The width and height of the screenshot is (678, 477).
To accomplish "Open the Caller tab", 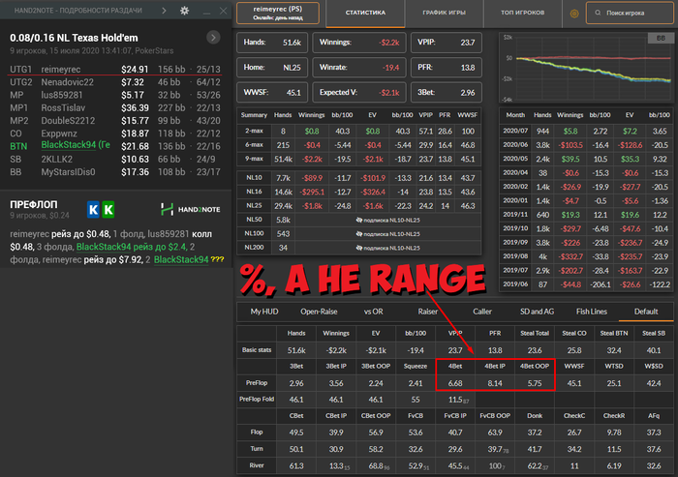I will [482, 312].
